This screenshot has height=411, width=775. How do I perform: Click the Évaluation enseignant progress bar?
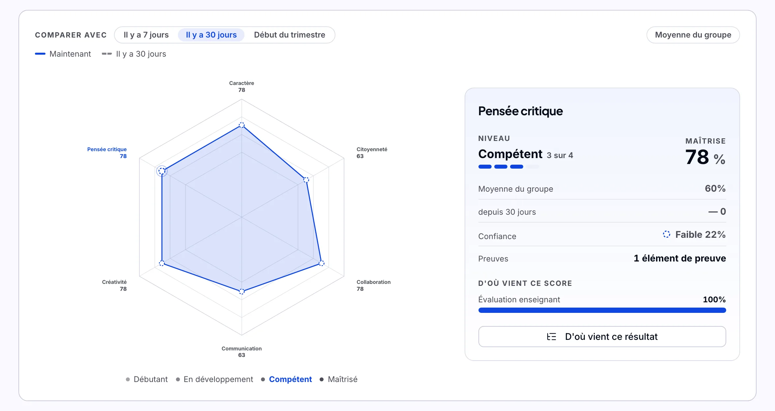pyautogui.click(x=602, y=310)
